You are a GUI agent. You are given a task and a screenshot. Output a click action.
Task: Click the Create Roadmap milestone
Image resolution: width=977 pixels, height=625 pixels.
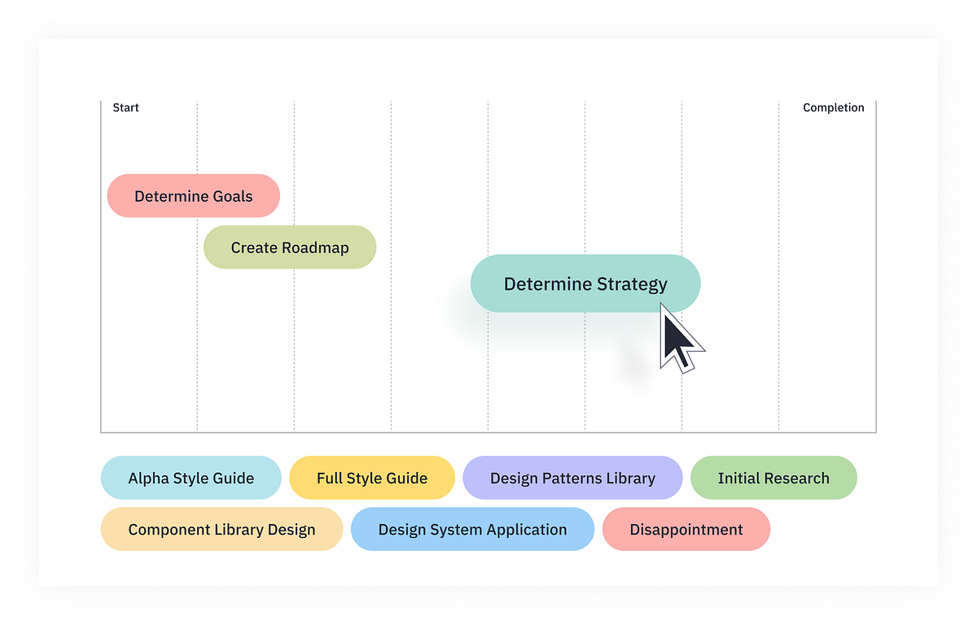[290, 247]
